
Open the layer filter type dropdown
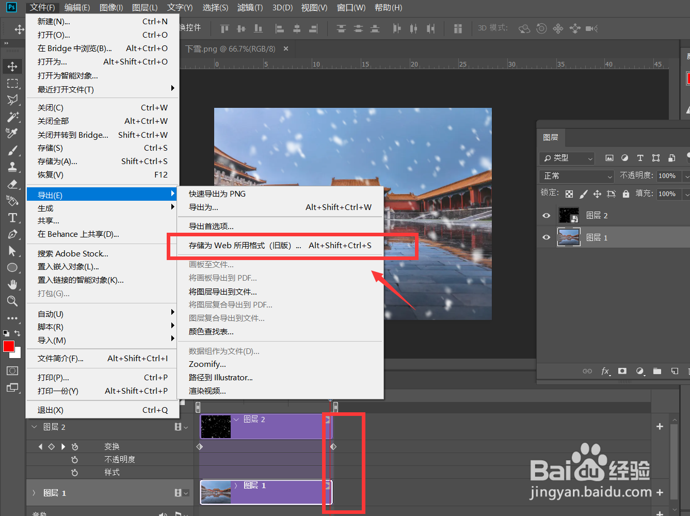566,158
